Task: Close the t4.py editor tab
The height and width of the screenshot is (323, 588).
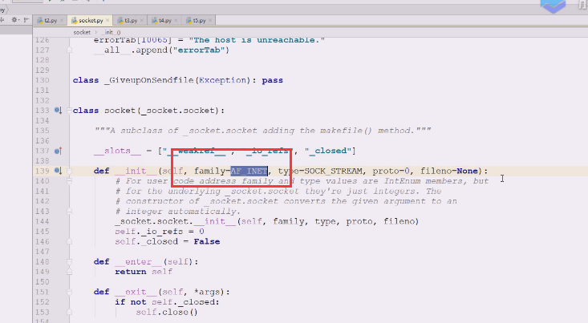Action: pyautogui.click(x=176, y=20)
